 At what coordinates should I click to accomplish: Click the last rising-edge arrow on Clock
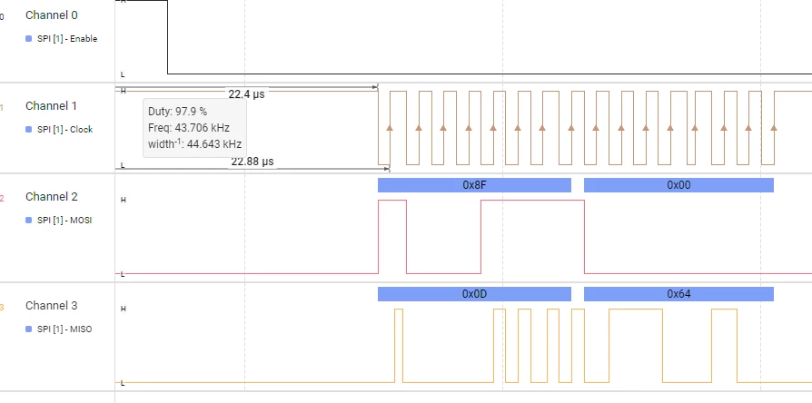(774, 127)
